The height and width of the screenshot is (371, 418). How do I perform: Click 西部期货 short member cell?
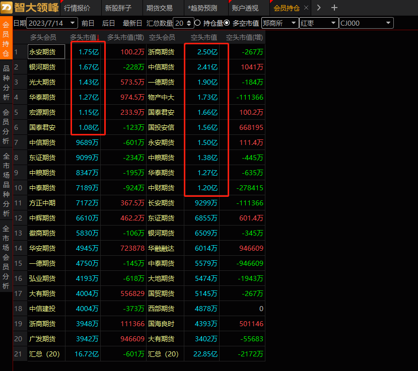click(x=165, y=309)
